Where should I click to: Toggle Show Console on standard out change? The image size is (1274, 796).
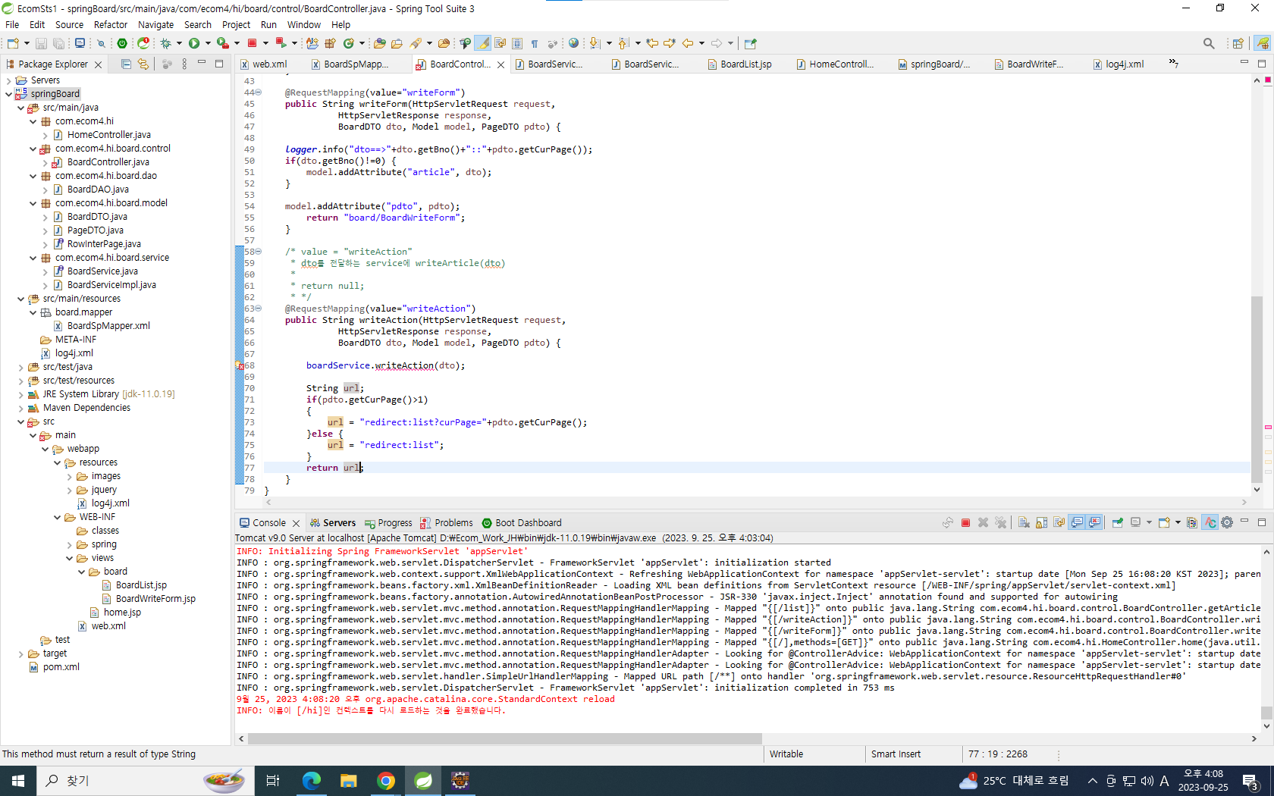(x=1077, y=523)
